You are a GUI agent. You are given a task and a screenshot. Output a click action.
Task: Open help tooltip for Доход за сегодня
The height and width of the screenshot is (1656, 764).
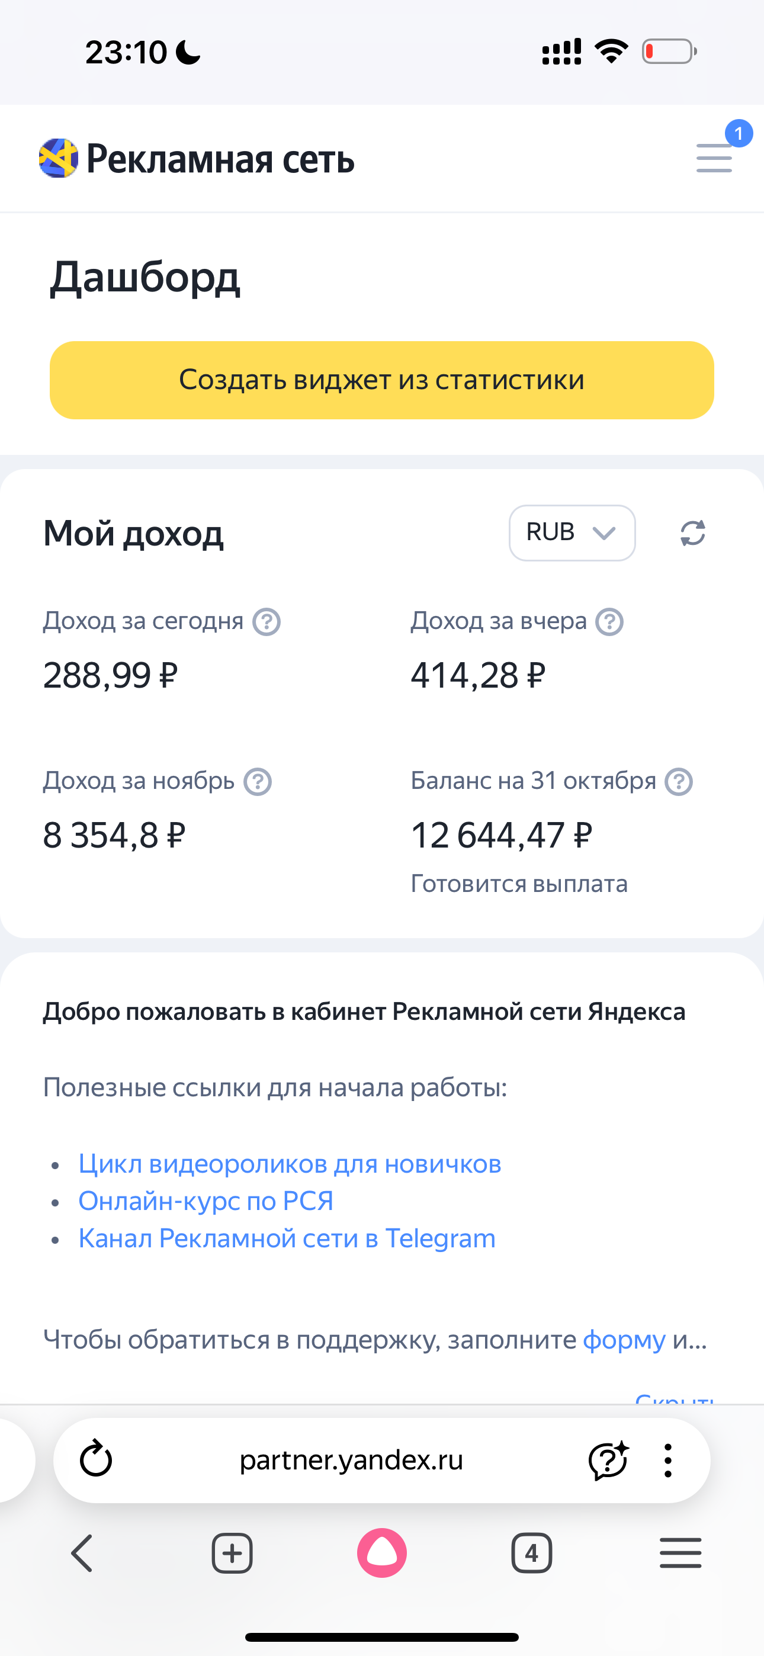click(x=267, y=622)
